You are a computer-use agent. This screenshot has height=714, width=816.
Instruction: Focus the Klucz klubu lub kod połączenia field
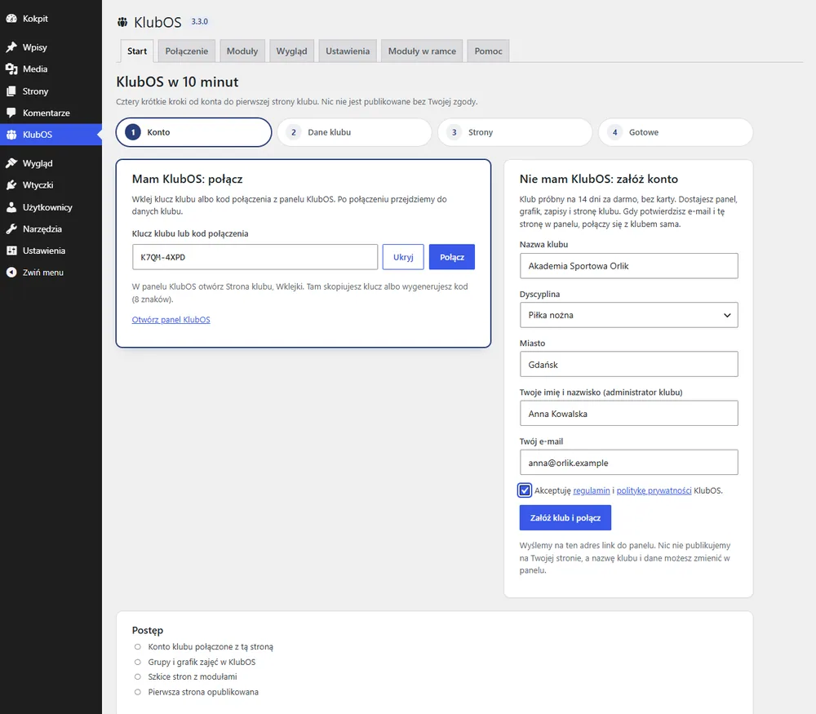255,257
